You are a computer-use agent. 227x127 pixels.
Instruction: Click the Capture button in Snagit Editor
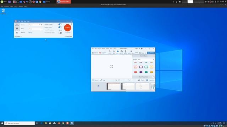pyautogui.click(x=103, y=53)
